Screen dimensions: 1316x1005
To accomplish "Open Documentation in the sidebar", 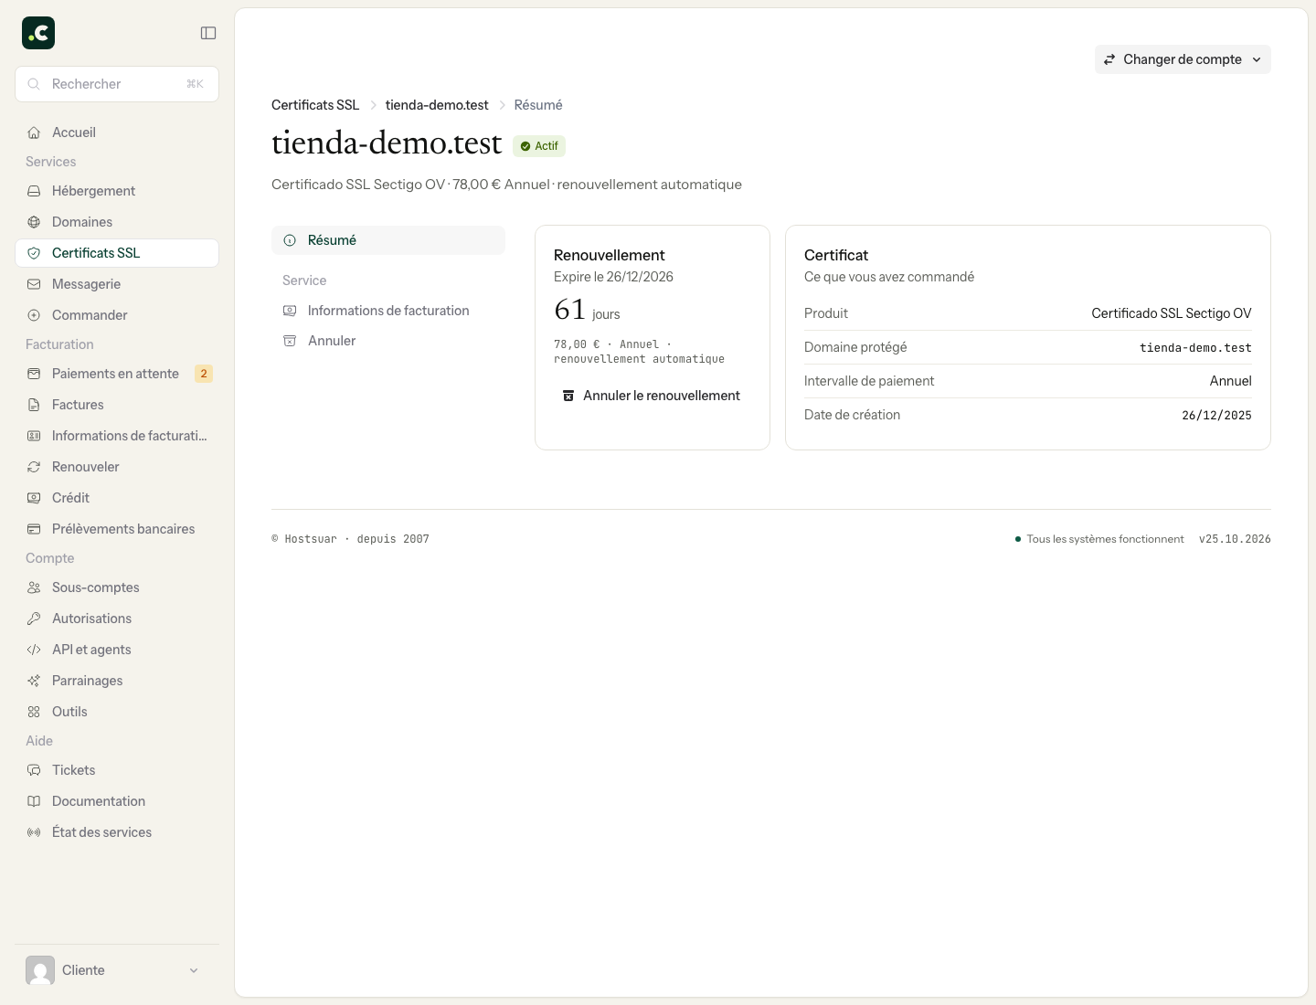I will [117, 801].
